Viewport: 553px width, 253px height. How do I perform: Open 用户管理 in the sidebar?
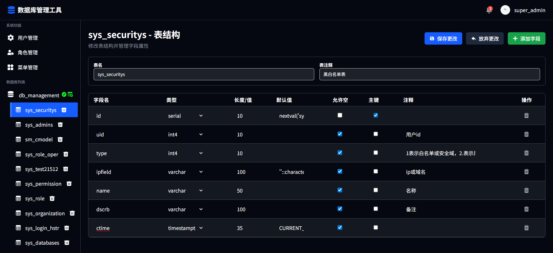(x=28, y=38)
